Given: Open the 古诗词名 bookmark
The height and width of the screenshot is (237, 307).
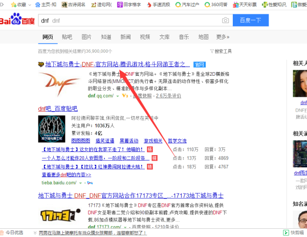Looking at the screenshot, I should [73, 5].
